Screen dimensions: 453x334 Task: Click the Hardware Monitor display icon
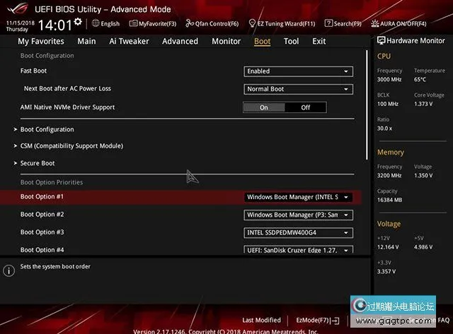tap(381, 41)
